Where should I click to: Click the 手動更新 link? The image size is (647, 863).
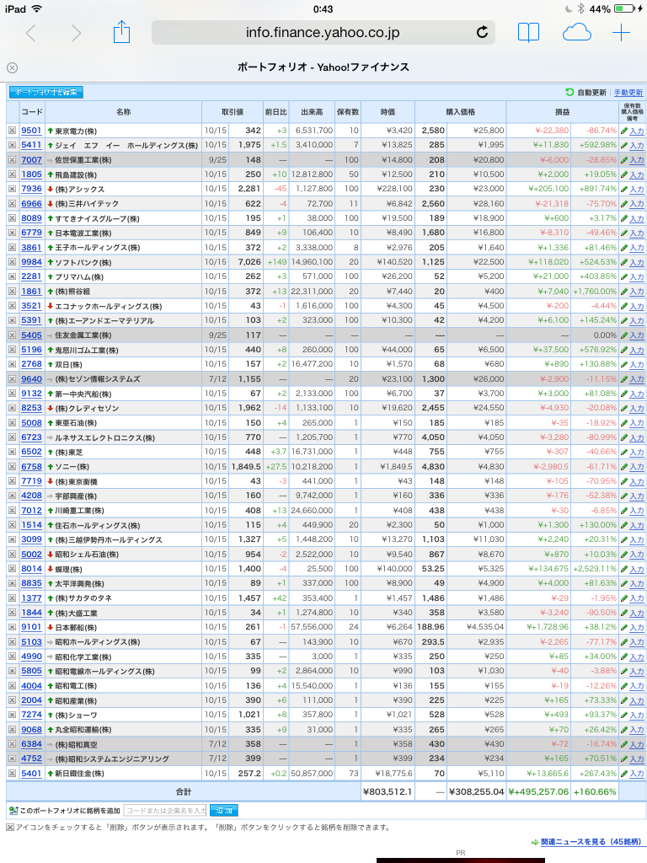coord(628,93)
